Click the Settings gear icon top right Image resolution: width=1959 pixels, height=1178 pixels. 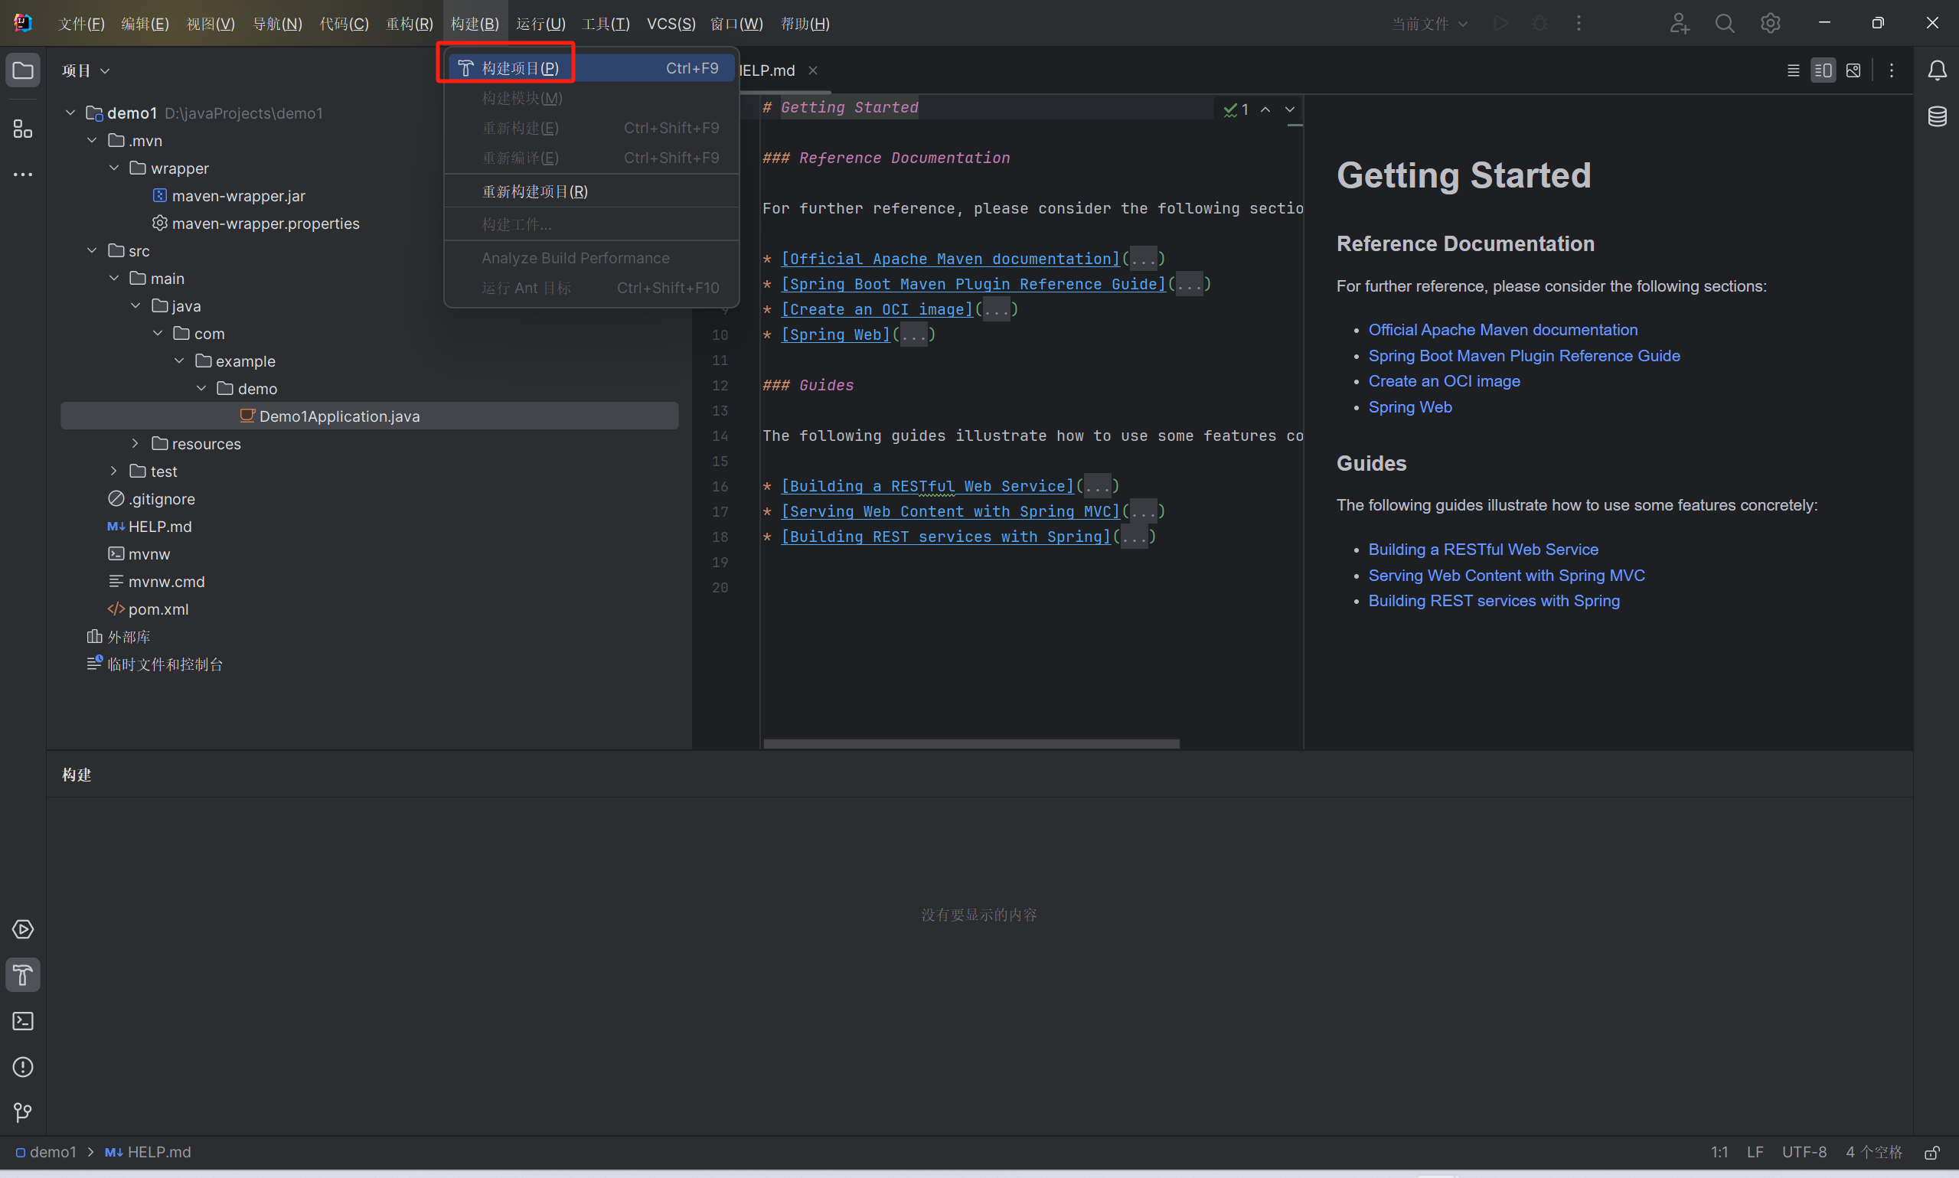point(1770,22)
